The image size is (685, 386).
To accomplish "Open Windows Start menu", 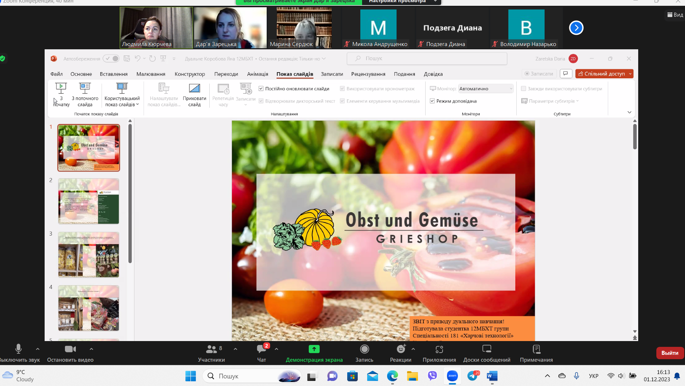I will click(190, 376).
